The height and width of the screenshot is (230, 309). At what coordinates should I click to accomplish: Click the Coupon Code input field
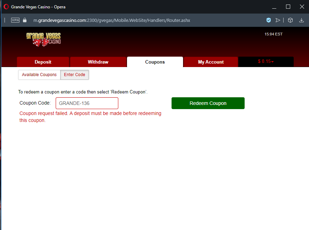click(87, 103)
